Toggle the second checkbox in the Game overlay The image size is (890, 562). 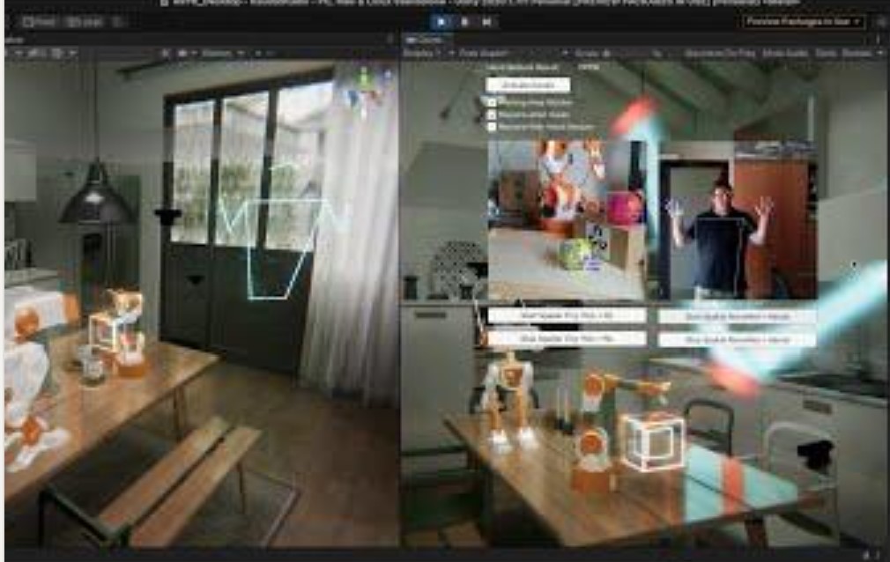click(x=492, y=115)
